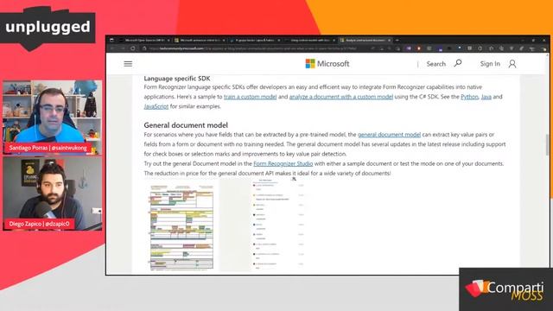Click the 'General document model' heading

[186, 124]
